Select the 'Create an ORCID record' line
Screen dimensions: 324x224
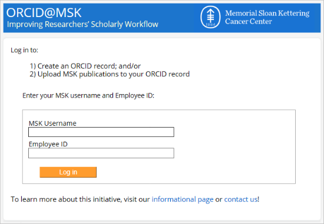85,66
